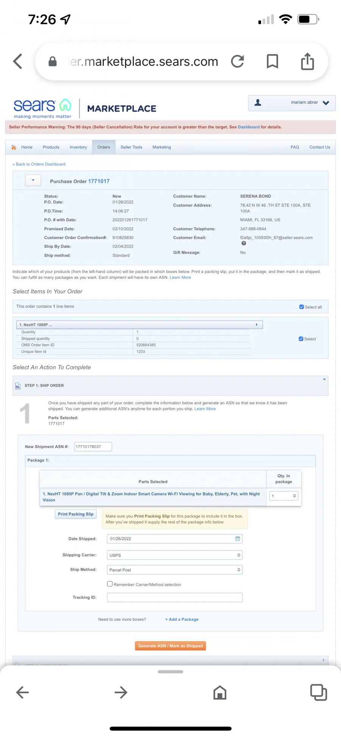
Task: Open the Marketing menu
Action: tap(162, 147)
